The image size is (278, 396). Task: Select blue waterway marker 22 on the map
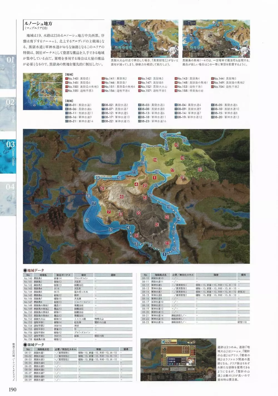(165, 135)
